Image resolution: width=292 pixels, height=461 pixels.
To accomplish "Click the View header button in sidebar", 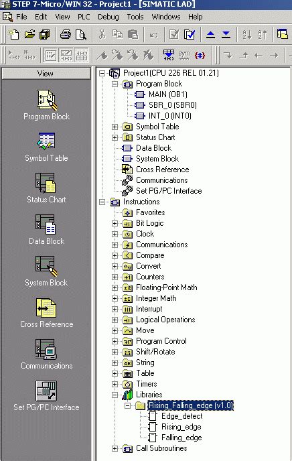I will click(x=46, y=74).
